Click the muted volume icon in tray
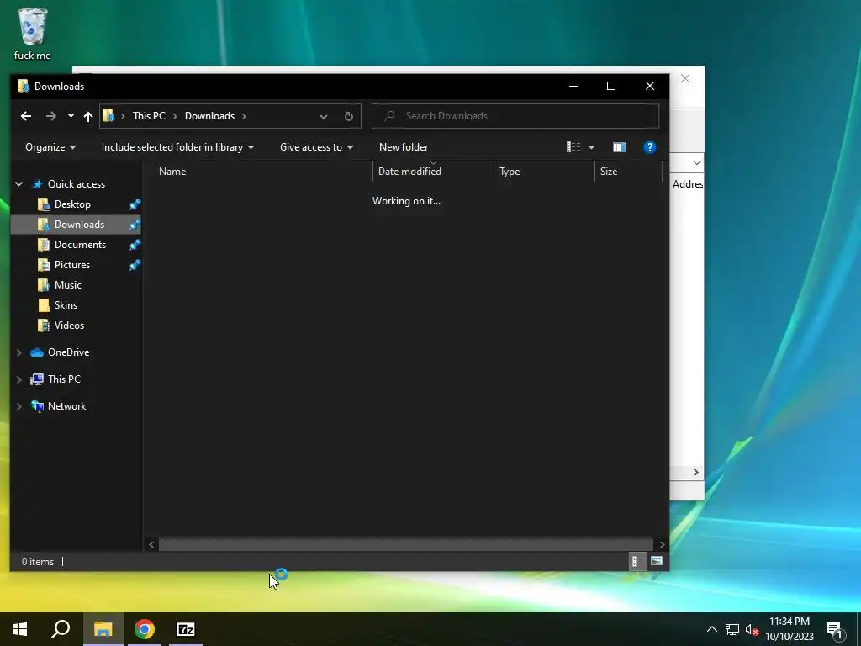This screenshot has width=861, height=646. click(x=753, y=629)
